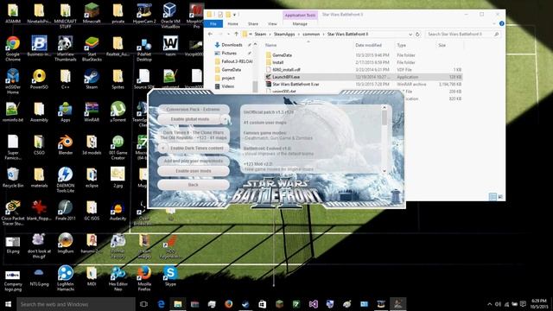Image resolution: width=553 pixels, height=311 pixels.
Task: Toggle the Enable Dark Times content switch
Action: click(163, 148)
